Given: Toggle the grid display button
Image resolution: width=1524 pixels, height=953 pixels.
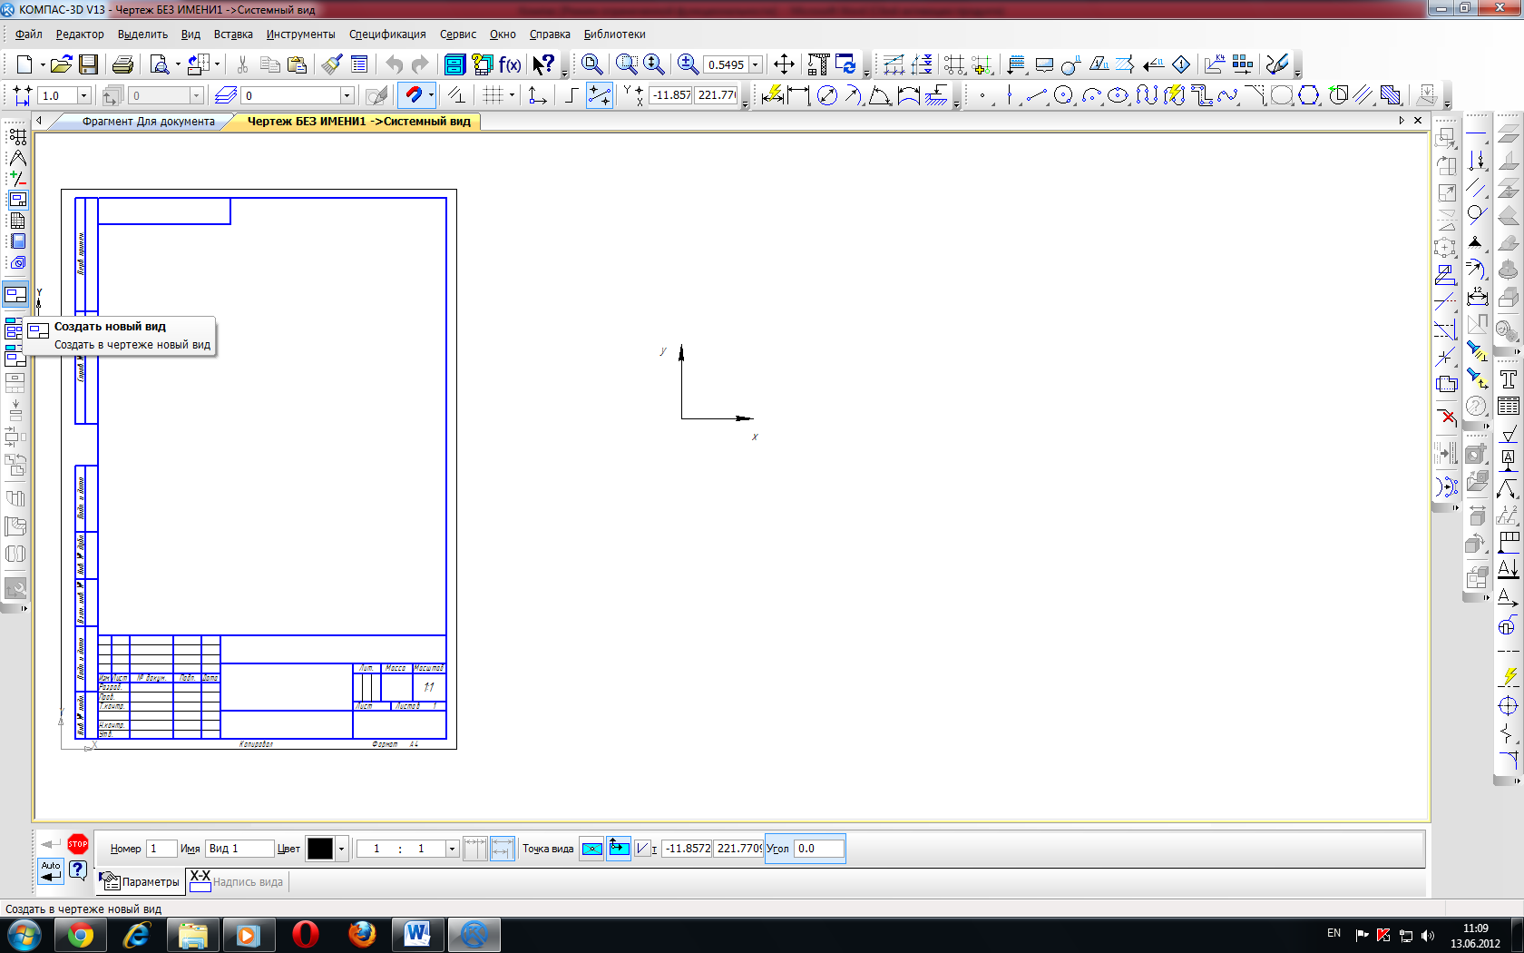Looking at the screenshot, I should 493,95.
